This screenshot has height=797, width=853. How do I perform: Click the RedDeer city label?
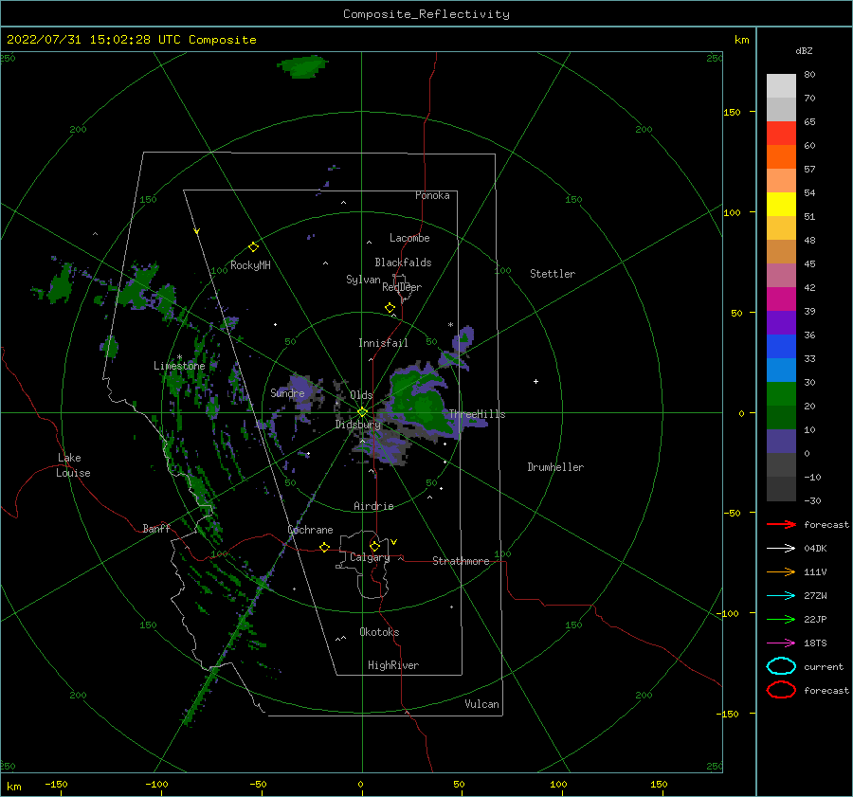pos(402,287)
